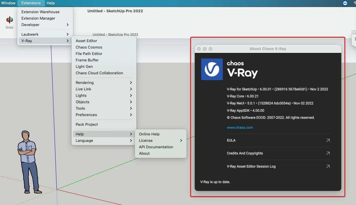Expand the Objects submenu arrow
This screenshot has width=356, height=205.
[131, 102]
